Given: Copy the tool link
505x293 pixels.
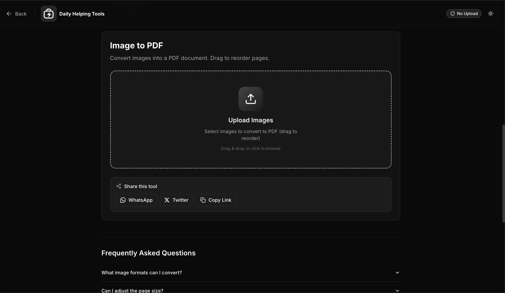Looking at the screenshot, I should [215, 200].
